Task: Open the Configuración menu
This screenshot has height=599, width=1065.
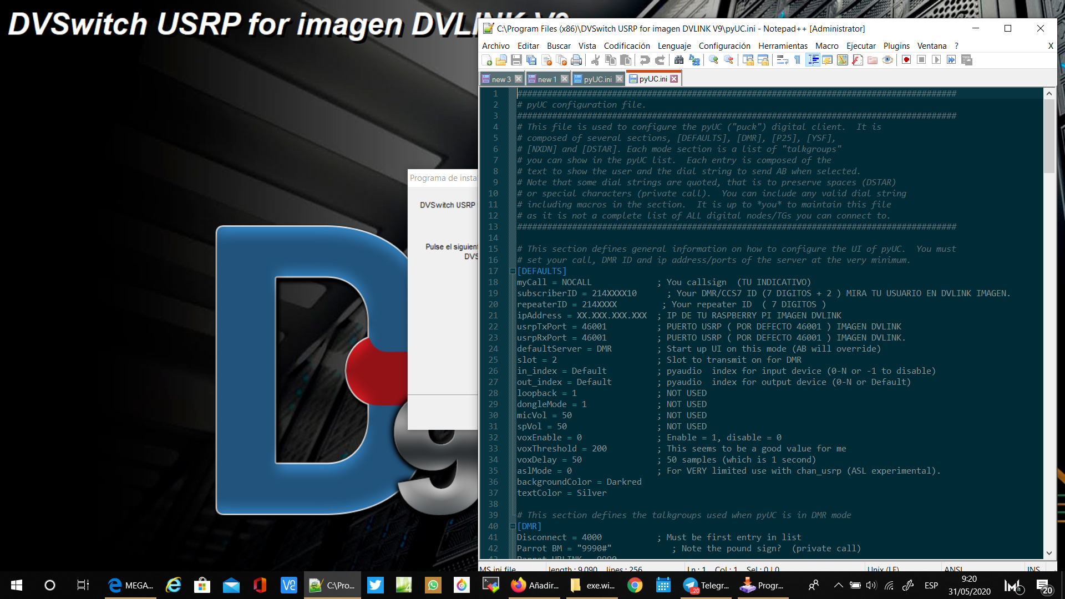Action: (x=724, y=46)
